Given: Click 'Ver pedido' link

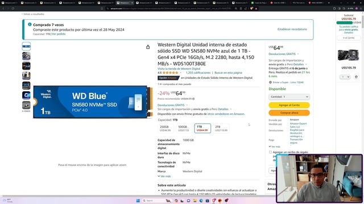Looking at the screenshot, I should tap(59, 34).
